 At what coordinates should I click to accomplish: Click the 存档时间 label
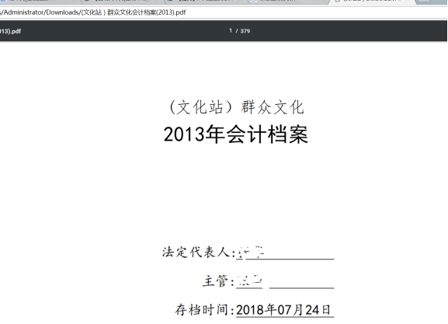tap(204, 310)
